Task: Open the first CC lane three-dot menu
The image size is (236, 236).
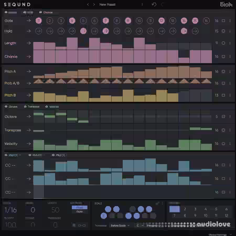Action: click(x=230, y=165)
